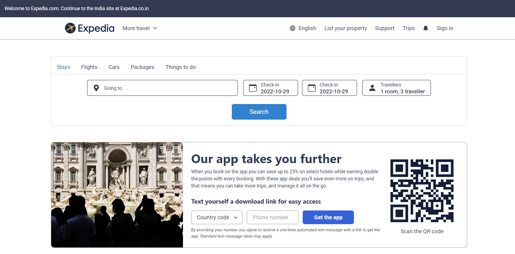Focus the Phone number input field
The width and height of the screenshot is (515, 254).
click(x=272, y=217)
